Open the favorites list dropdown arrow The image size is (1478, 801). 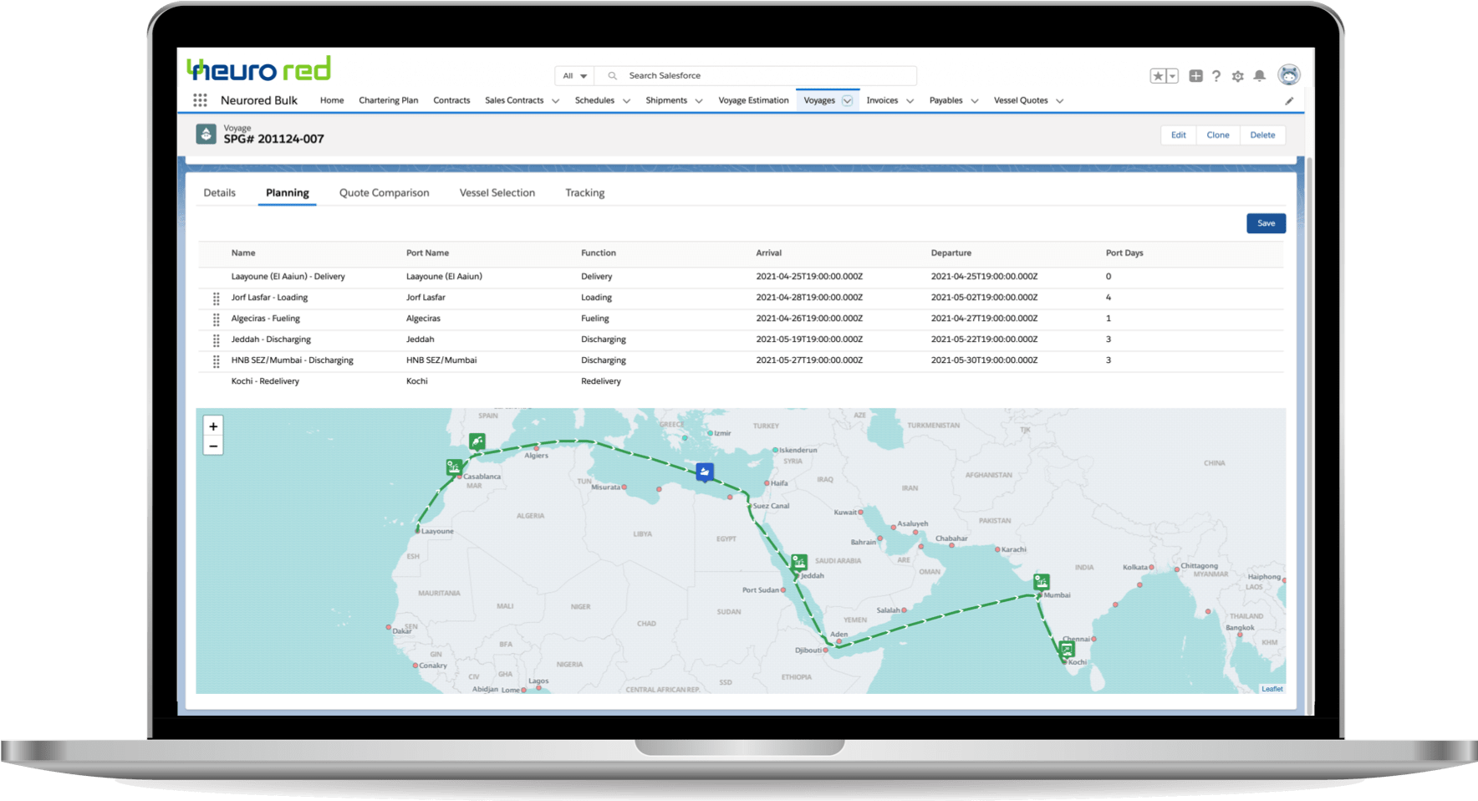point(1173,76)
